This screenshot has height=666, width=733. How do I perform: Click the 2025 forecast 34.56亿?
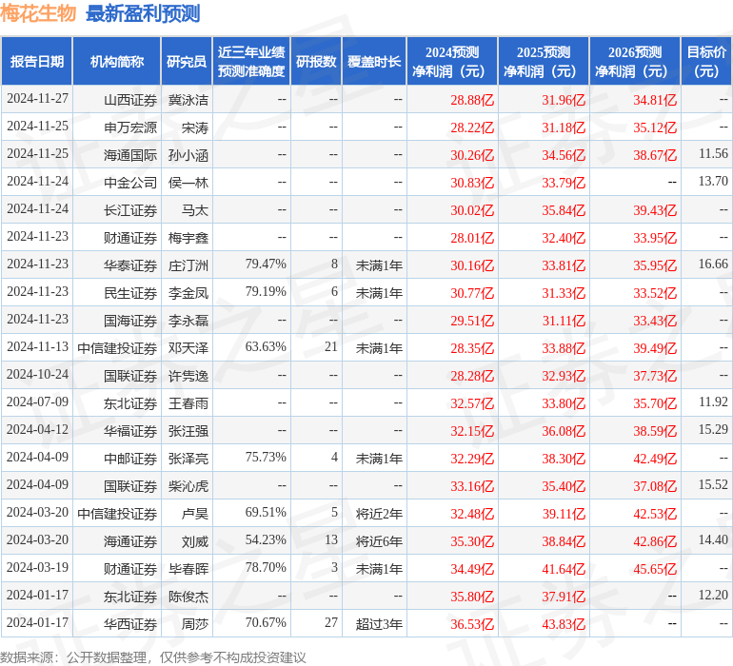[x=564, y=155]
